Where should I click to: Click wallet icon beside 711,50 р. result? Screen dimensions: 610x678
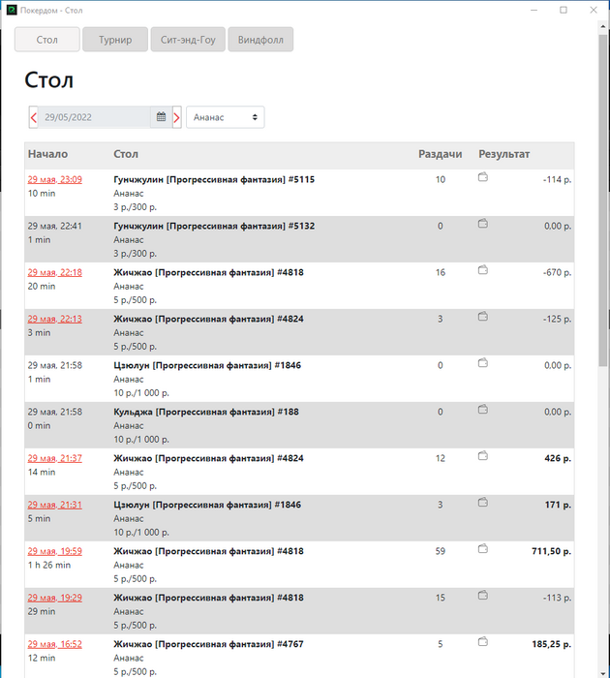click(483, 549)
